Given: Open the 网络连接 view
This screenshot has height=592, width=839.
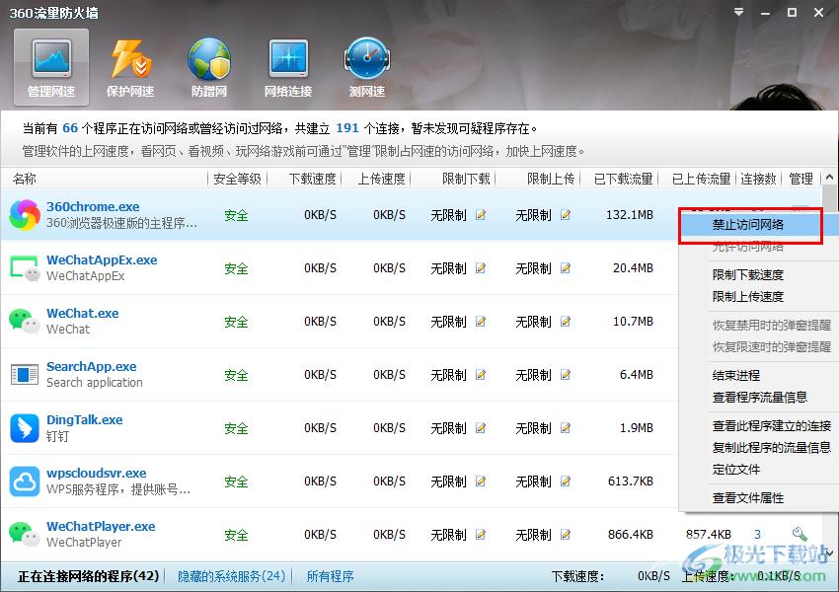Looking at the screenshot, I should tap(288, 69).
